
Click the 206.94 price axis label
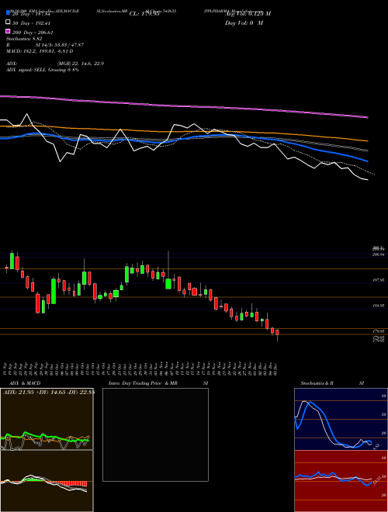tap(379, 254)
